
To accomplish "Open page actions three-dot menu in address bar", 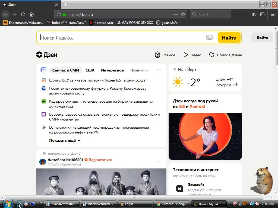I will [x=175, y=15].
